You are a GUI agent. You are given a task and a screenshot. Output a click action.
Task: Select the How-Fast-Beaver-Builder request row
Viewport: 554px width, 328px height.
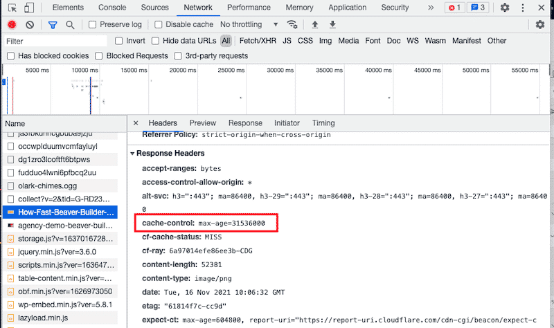coord(60,212)
